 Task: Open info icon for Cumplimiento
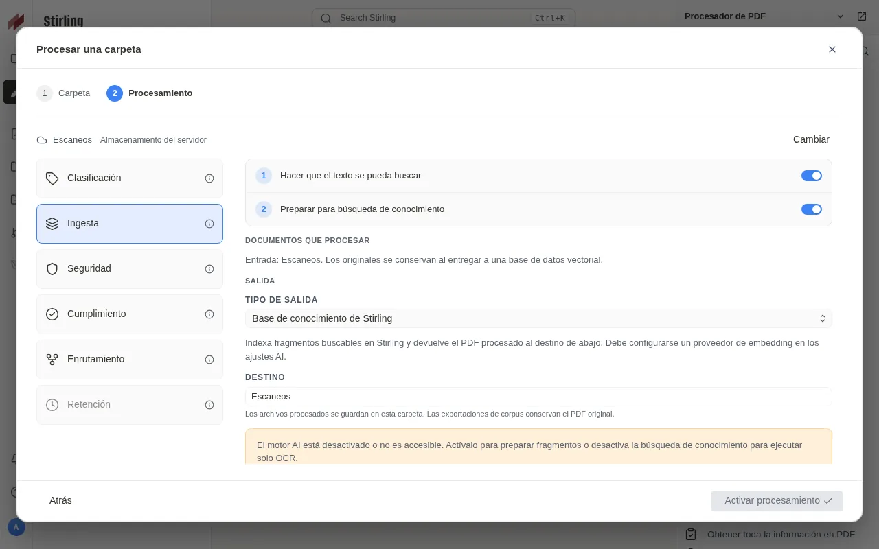coord(209,314)
